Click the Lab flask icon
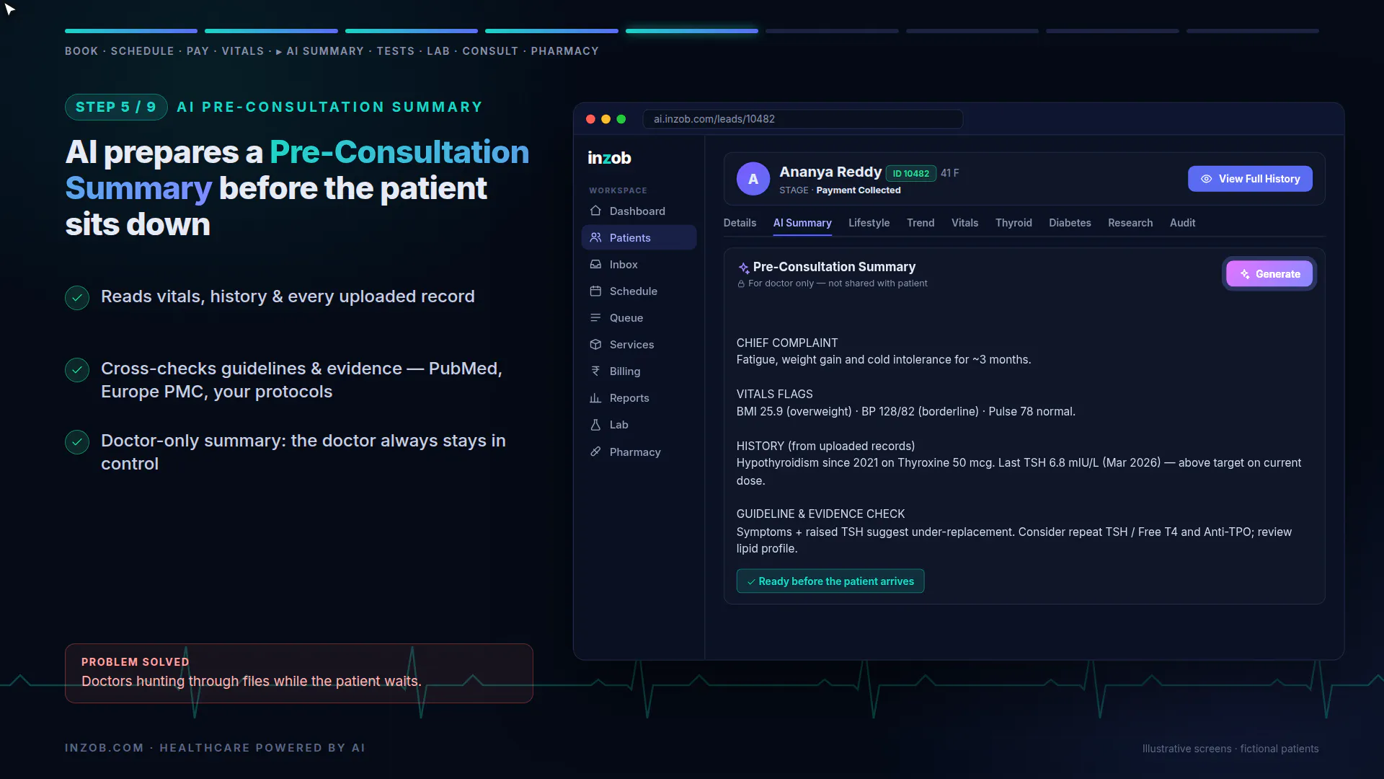This screenshot has width=1384, height=779. coord(595,424)
